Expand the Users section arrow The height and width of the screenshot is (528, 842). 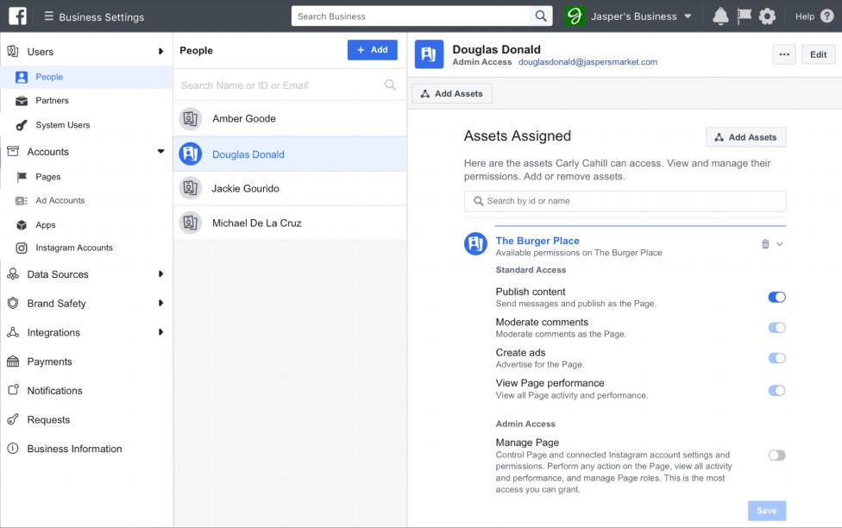point(160,51)
